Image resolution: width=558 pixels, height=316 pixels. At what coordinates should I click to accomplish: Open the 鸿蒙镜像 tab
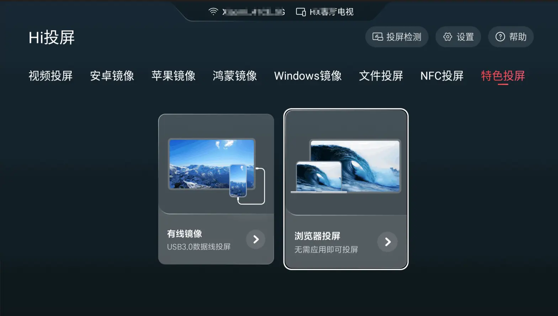[235, 76]
